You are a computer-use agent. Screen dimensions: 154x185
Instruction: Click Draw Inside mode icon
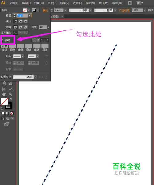(12, 119)
